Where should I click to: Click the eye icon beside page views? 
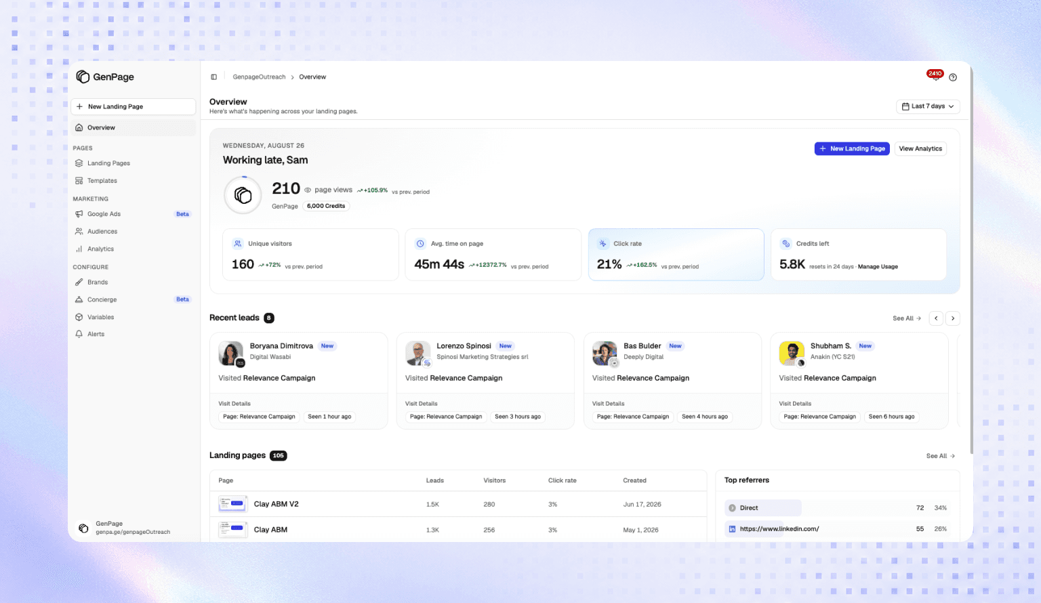[x=308, y=190]
